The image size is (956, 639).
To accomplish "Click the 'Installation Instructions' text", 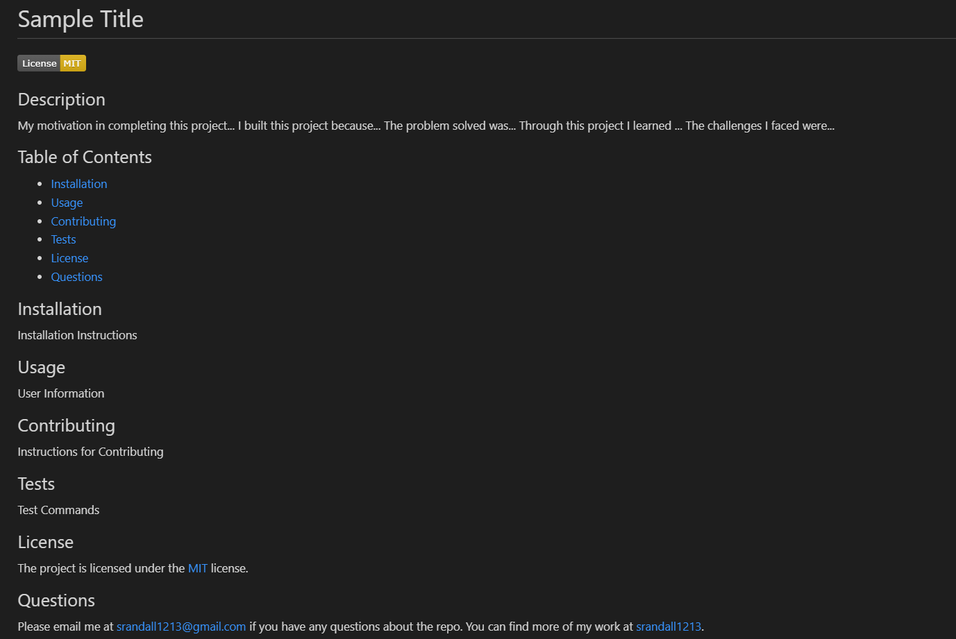I will [77, 335].
